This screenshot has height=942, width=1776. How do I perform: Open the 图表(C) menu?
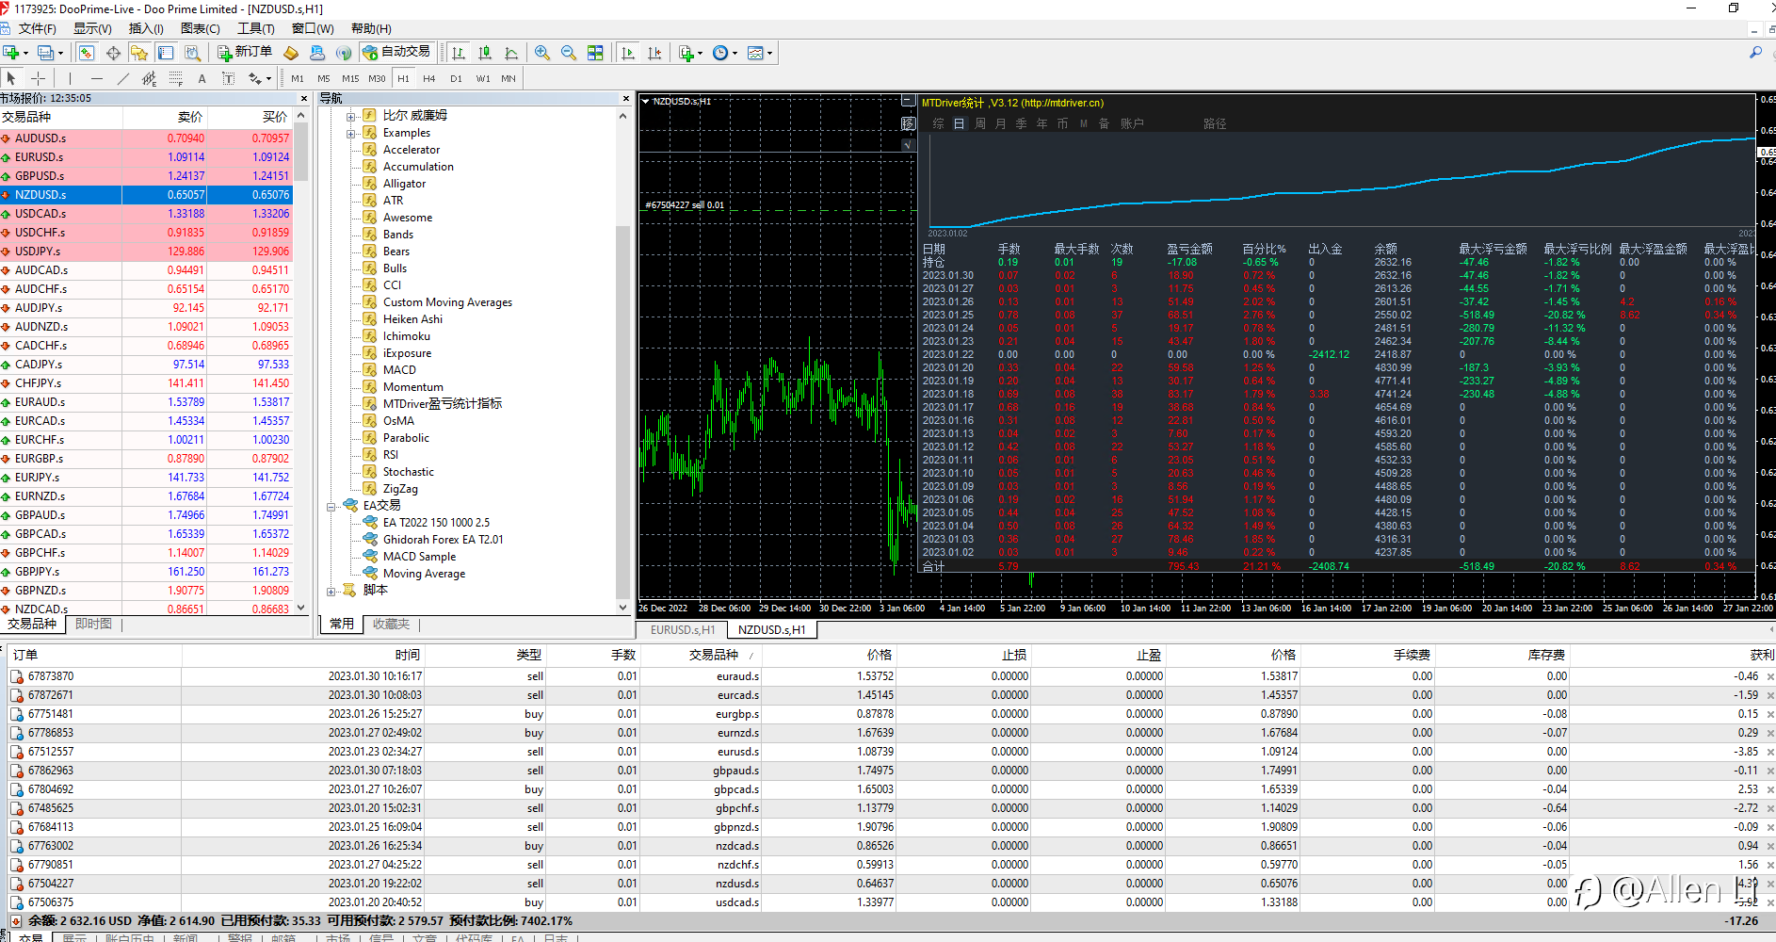200,28
